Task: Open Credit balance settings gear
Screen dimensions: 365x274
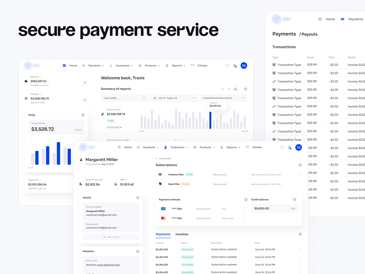Action: pos(295,200)
